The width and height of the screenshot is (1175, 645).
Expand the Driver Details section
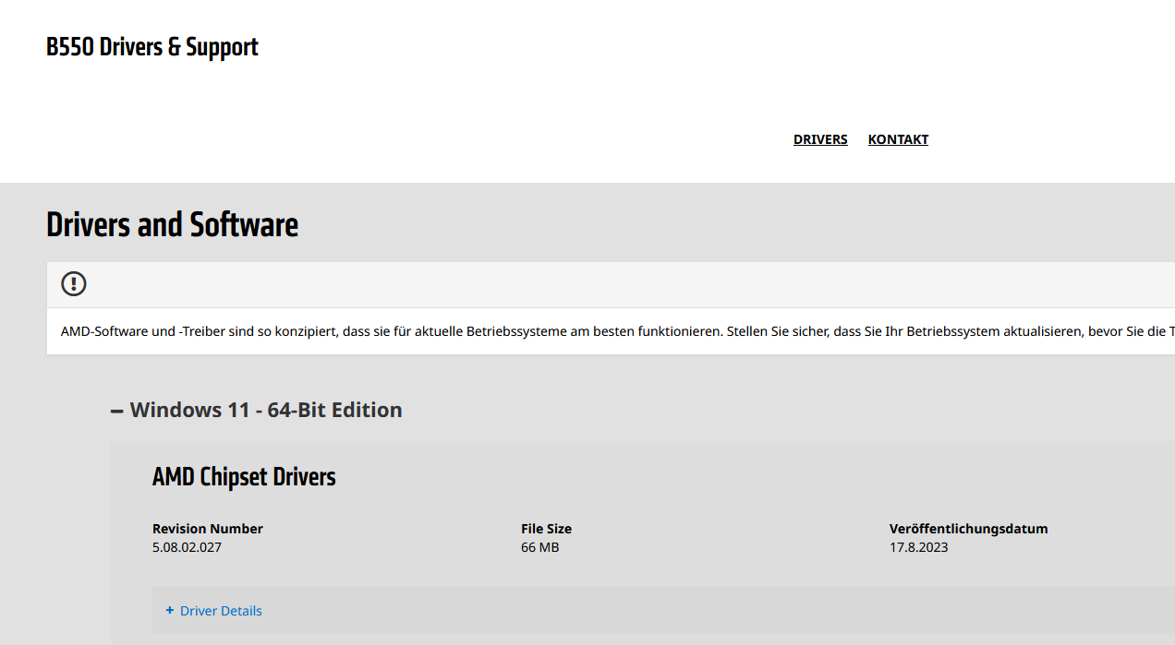[x=213, y=611]
